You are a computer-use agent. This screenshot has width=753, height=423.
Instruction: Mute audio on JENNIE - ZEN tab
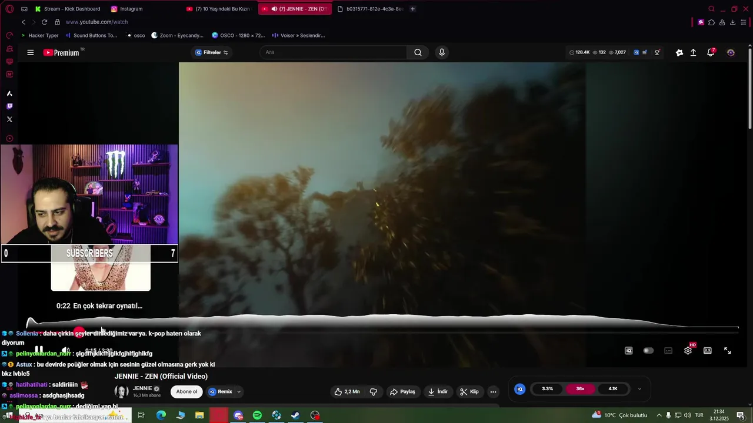[274, 9]
